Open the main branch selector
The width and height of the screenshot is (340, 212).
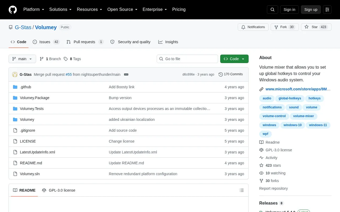22,59
